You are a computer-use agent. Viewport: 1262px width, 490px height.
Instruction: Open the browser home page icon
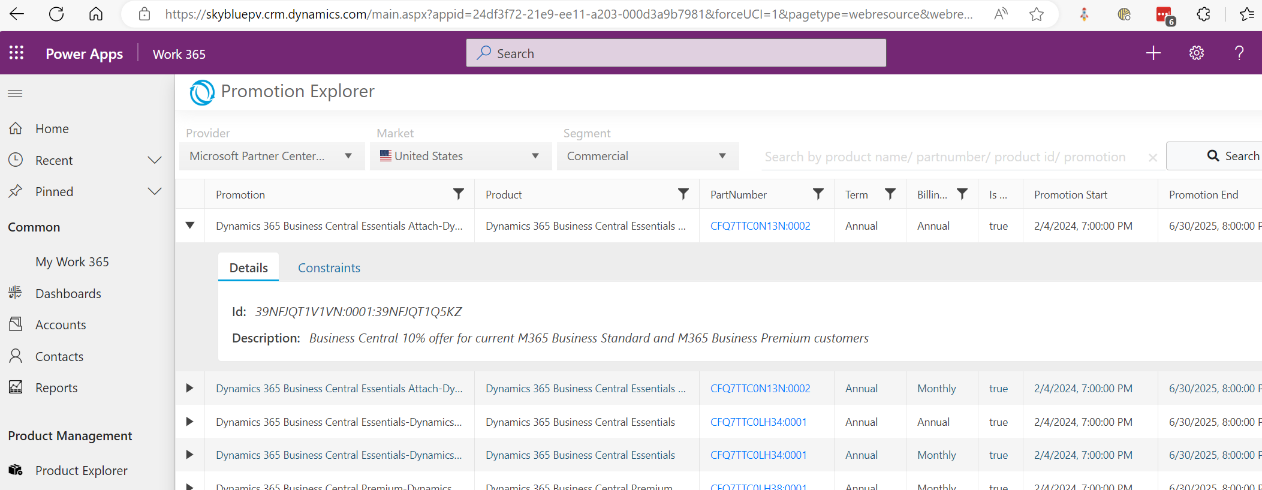click(96, 14)
